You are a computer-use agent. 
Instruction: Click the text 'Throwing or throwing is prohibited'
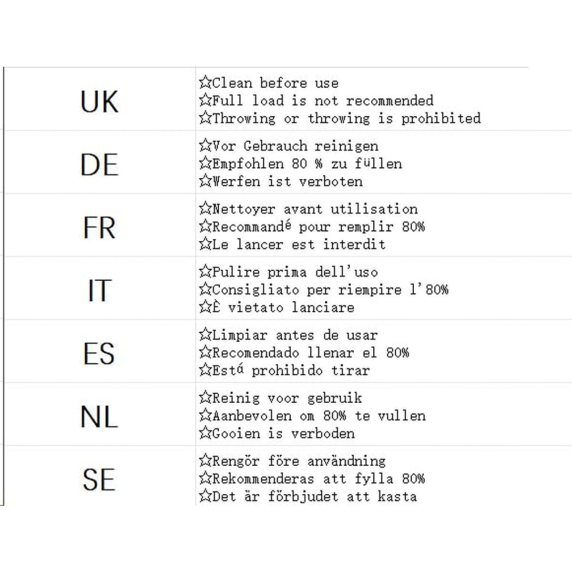346,118
